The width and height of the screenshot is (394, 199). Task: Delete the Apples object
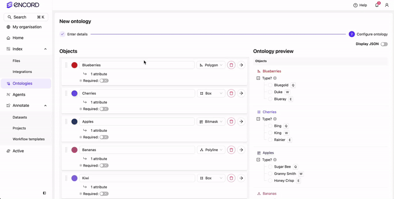tap(231, 122)
